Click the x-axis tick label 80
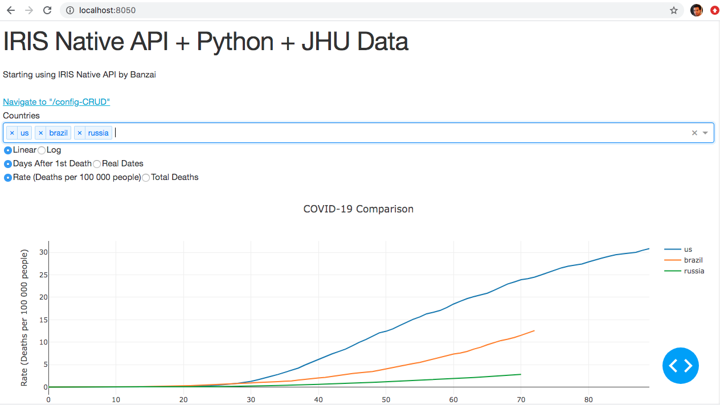 pyautogui.click(x=589, y=400)
